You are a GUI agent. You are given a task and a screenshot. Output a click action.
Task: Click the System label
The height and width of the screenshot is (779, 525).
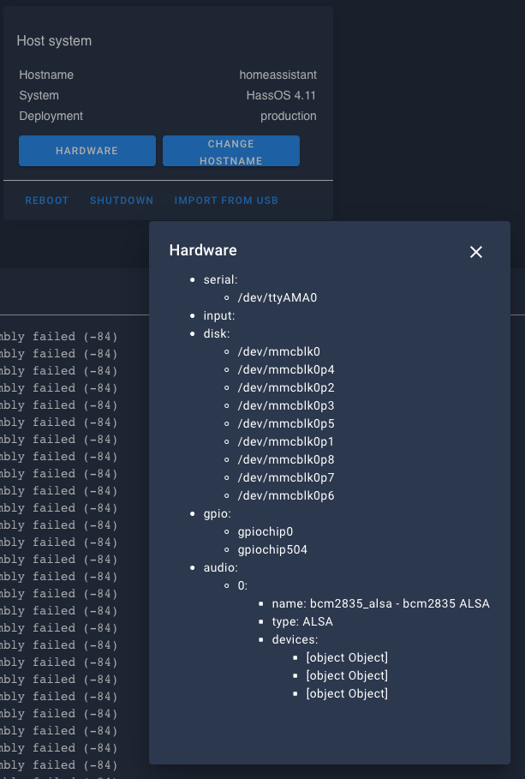coord(39,95)
